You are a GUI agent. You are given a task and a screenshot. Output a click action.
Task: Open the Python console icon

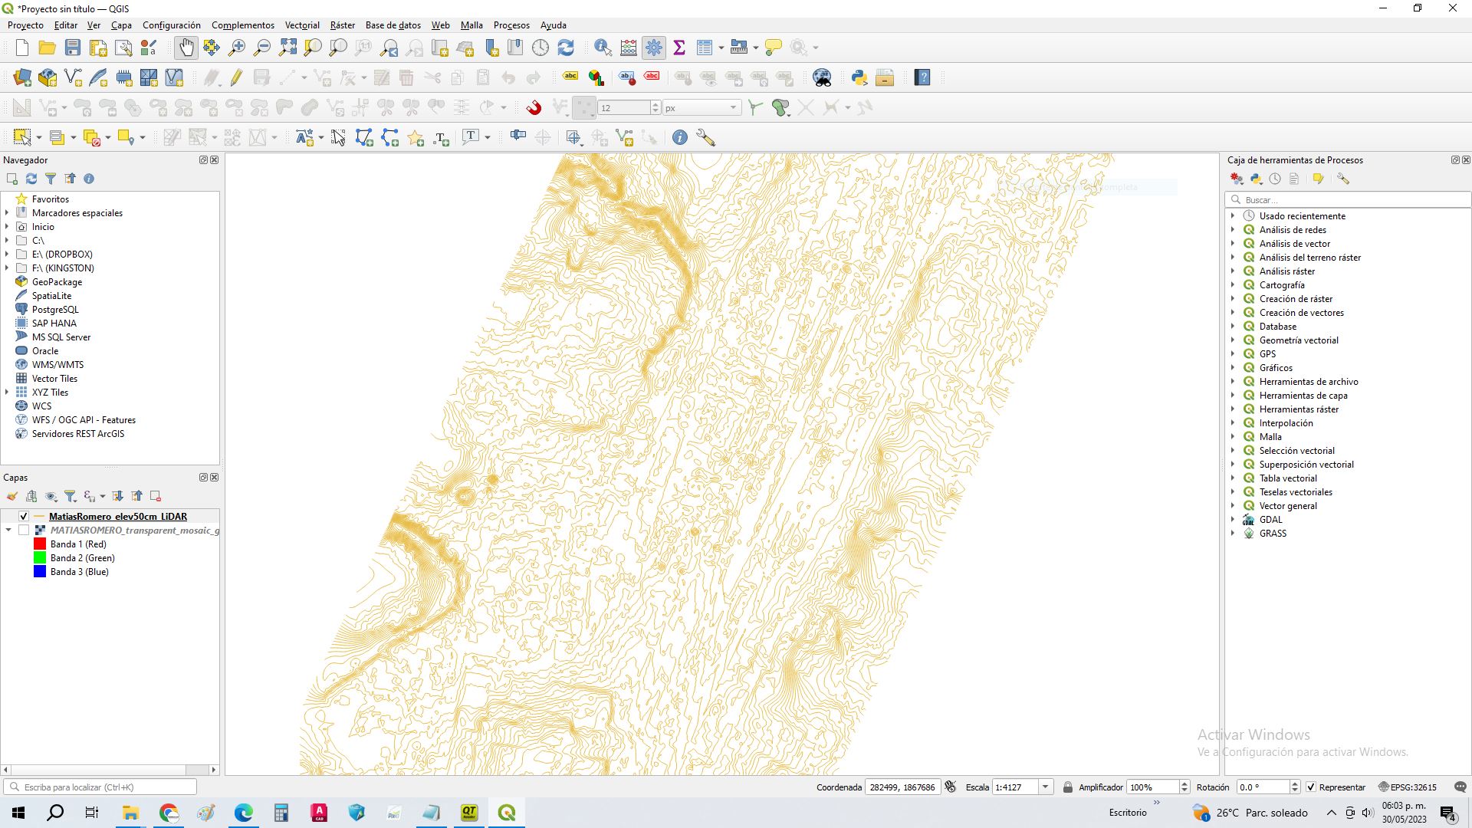click(859, 77)
